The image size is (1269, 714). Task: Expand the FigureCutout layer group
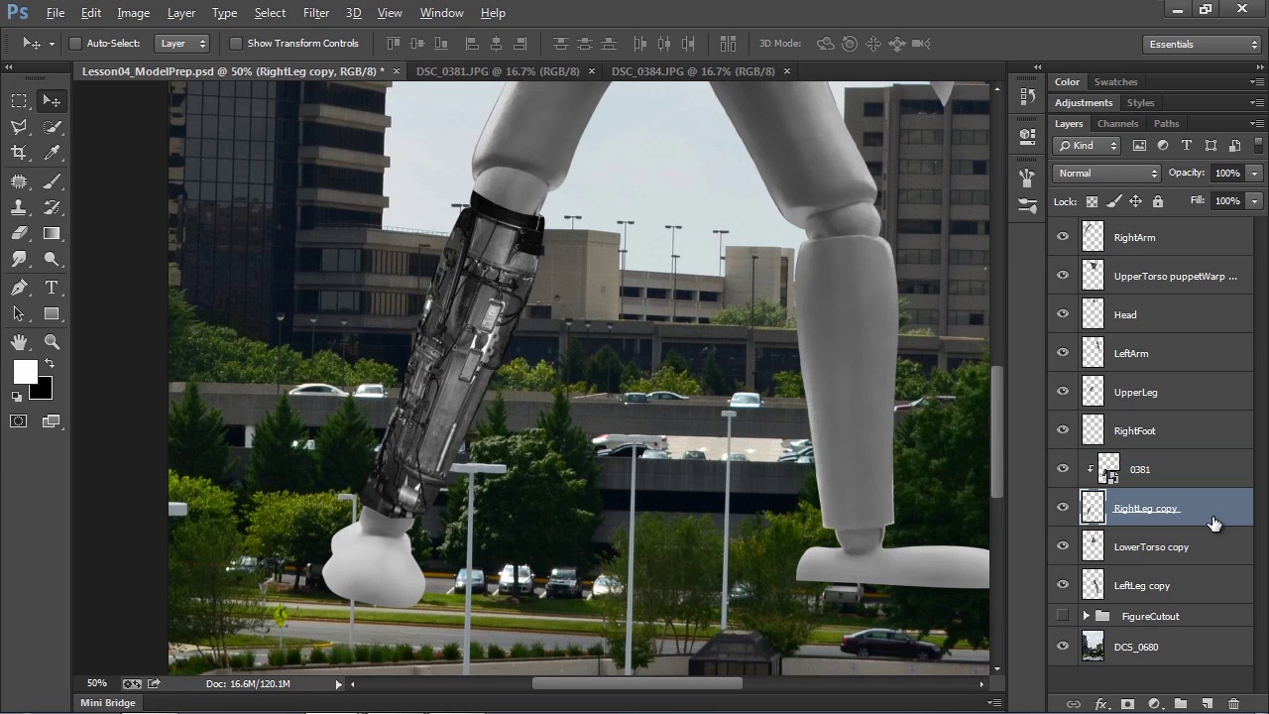click(x=1086, y=617)
